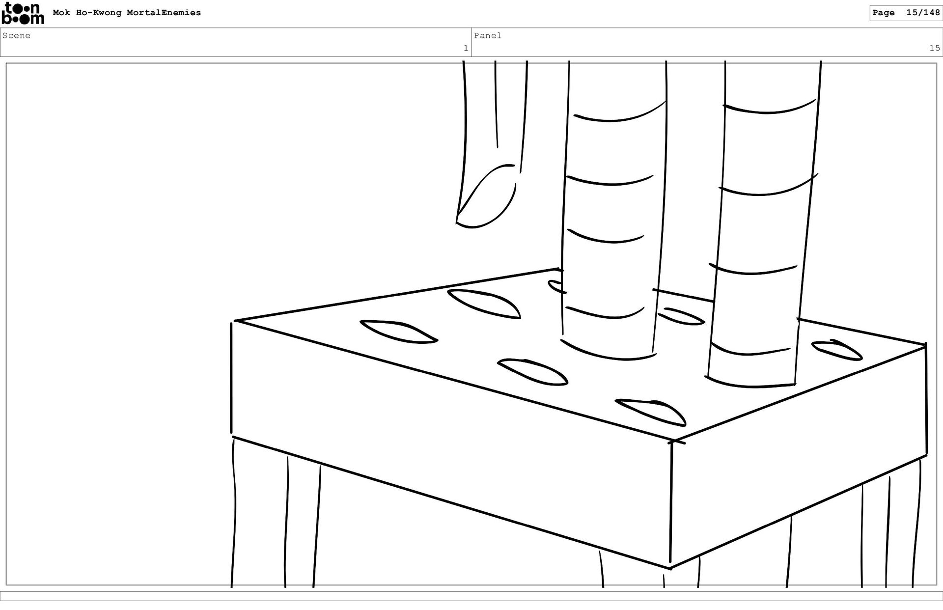Click the empty notes bar below the panel
This screenshot has height=610, width=943.
click(471, 596)
